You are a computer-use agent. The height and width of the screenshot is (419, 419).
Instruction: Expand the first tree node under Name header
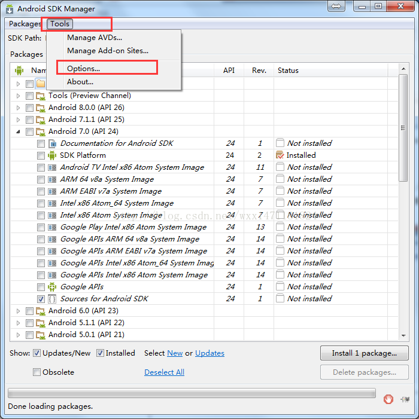pos(18,84)
